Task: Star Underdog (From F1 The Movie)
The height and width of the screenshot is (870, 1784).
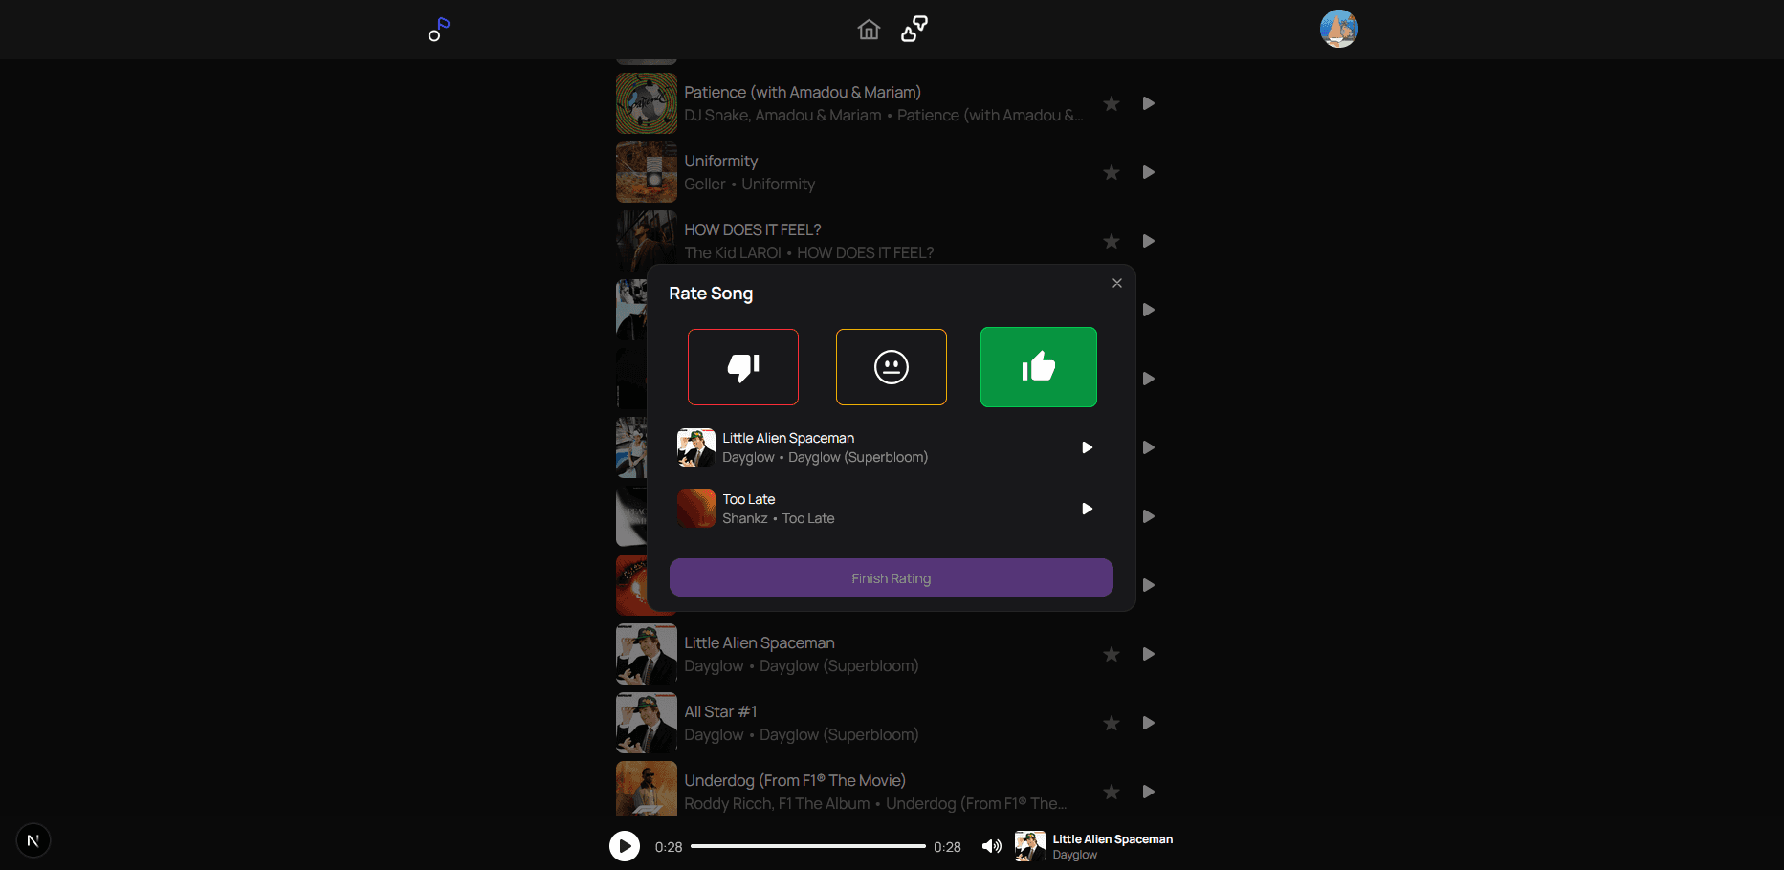Action: click(1112, 792)
